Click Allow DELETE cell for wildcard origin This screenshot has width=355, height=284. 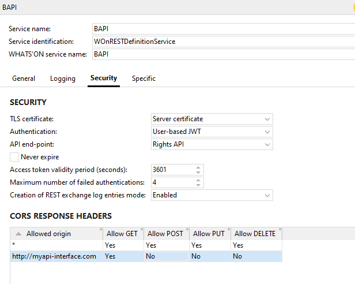[x=256, y=245]
